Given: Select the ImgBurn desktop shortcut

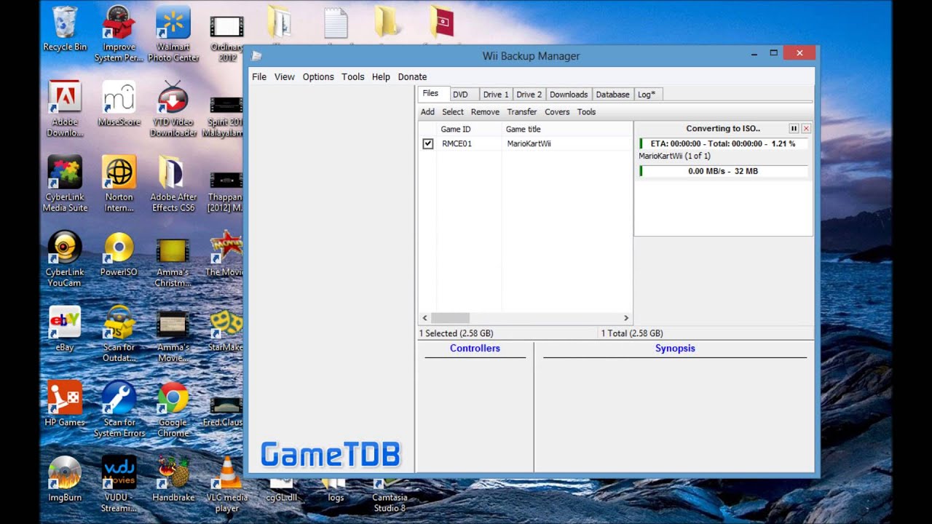Looking at the screenshot, I should [x=65, y=478].
